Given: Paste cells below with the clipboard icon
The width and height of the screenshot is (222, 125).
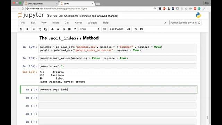Looking at the screenshot, I should tap(45, 29).
